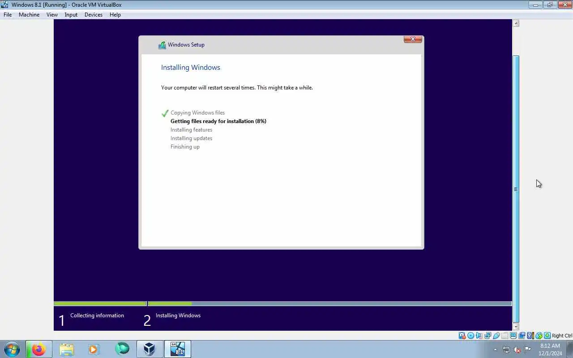Click the muted volume tray icon
This screenshot has width=573, height=358.
coord(517,349)
